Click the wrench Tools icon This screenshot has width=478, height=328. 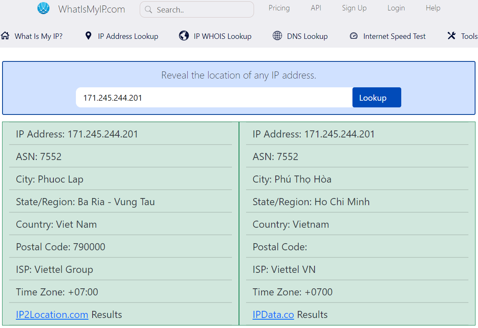click(451, 36)
